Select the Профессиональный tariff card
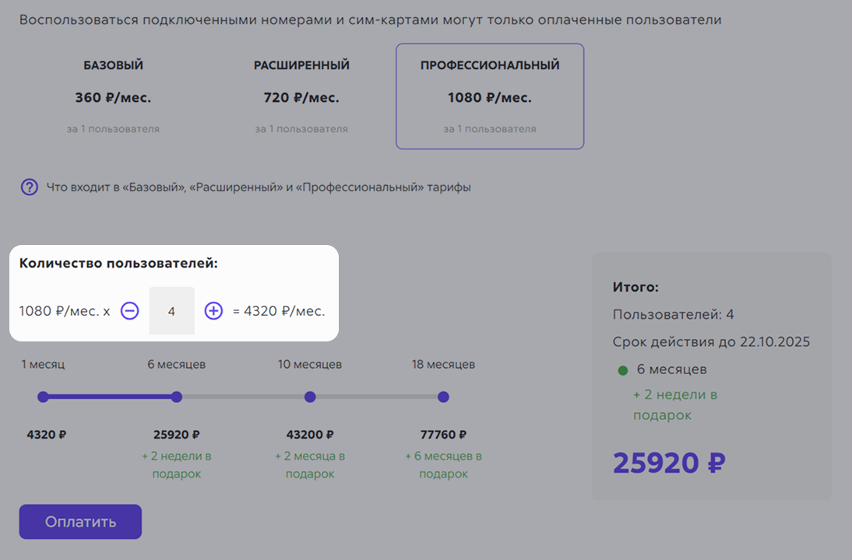This screenshot has width=852, height=560. pyautogui.click(x=490, y=96)
